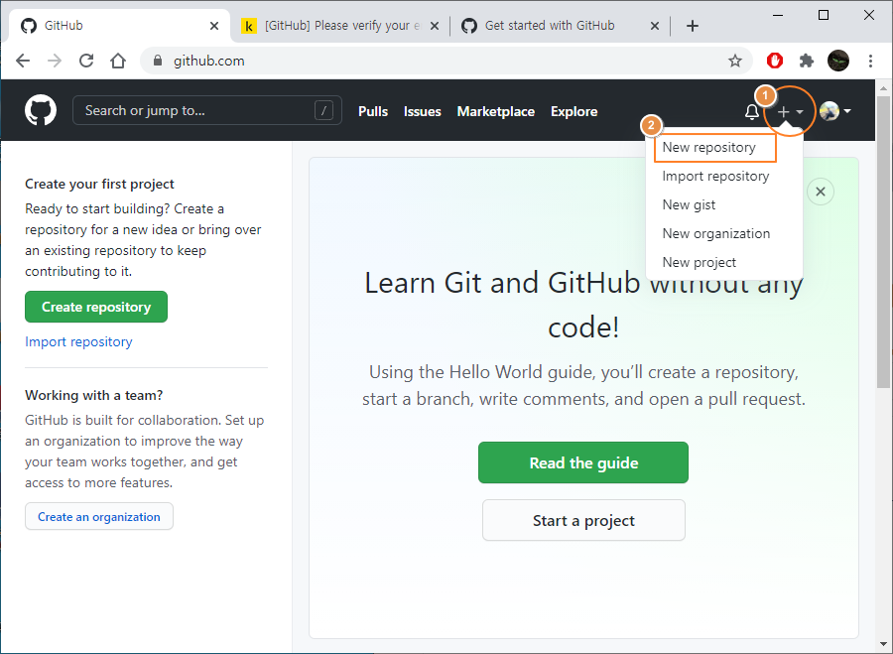Switch to the Please verify your email tab
This screenshot has height=654, width=893.
(x=340, y=26)
